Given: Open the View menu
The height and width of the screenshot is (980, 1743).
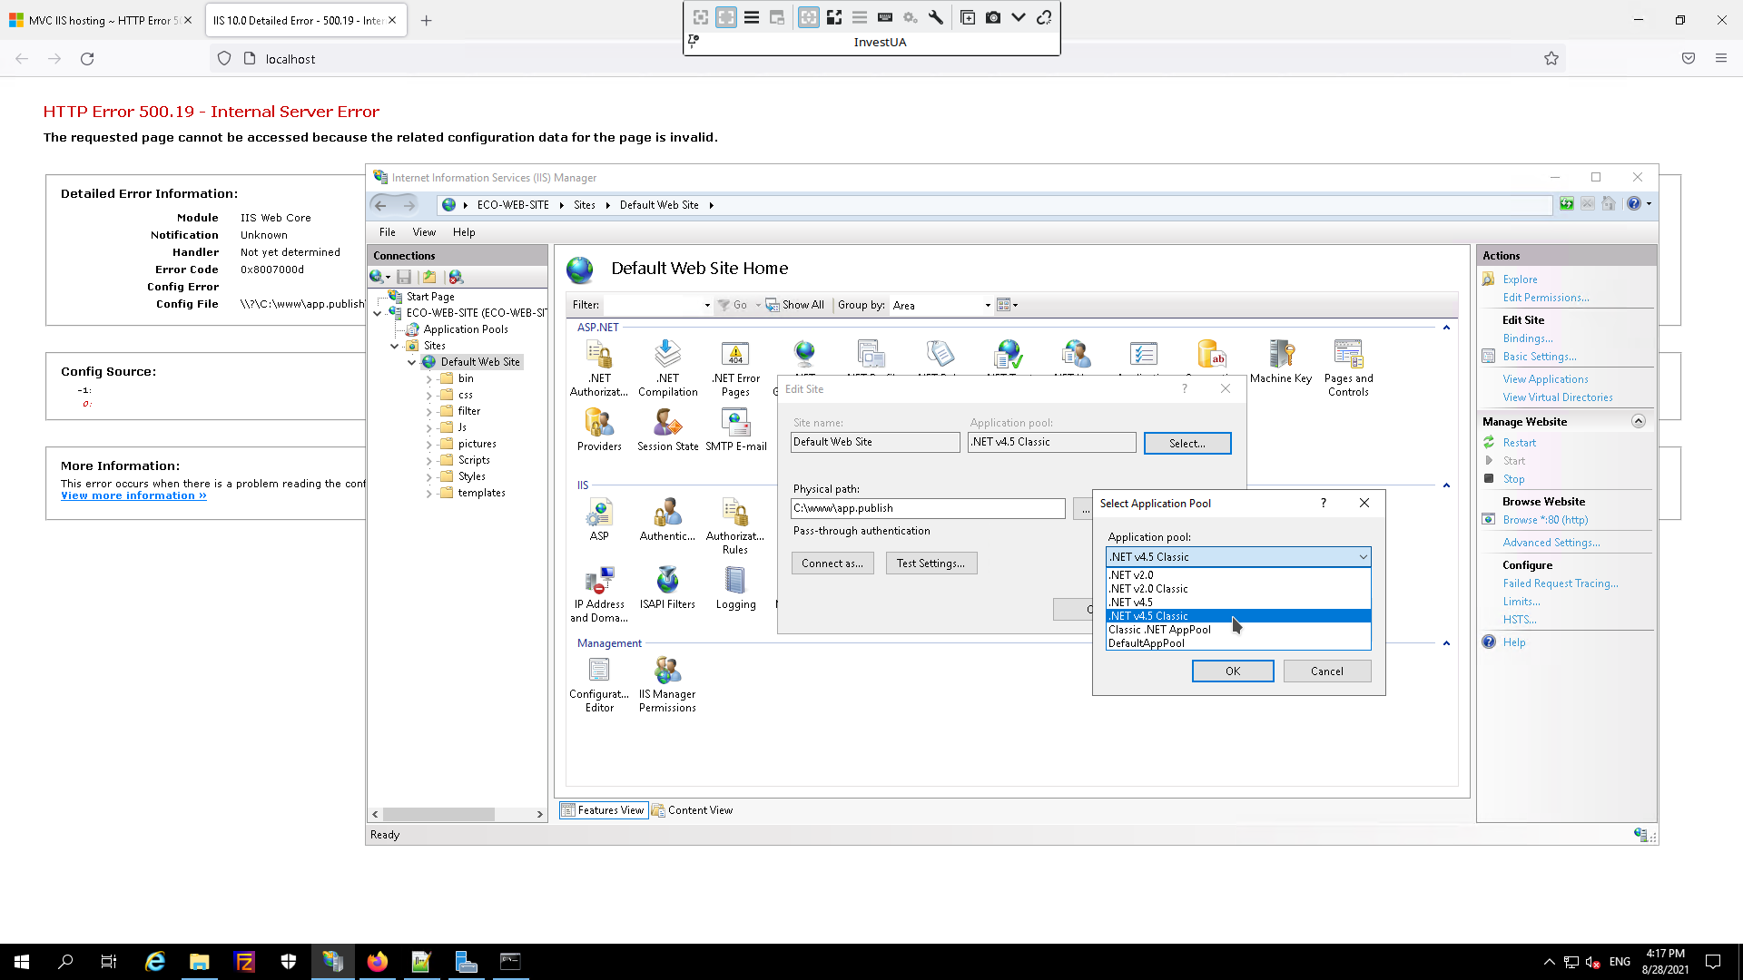Looking at the screenshot, I should pos(424,232).
